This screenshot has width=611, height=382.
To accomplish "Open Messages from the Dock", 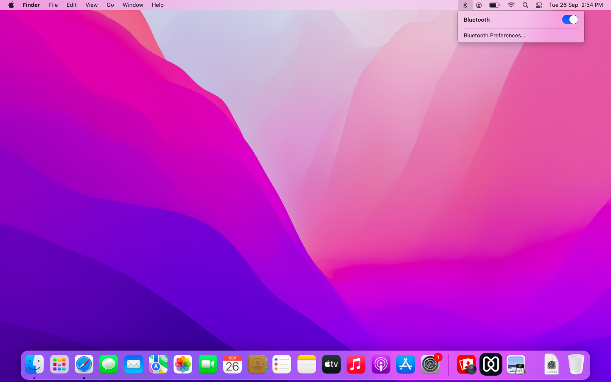I will [109, 365].
